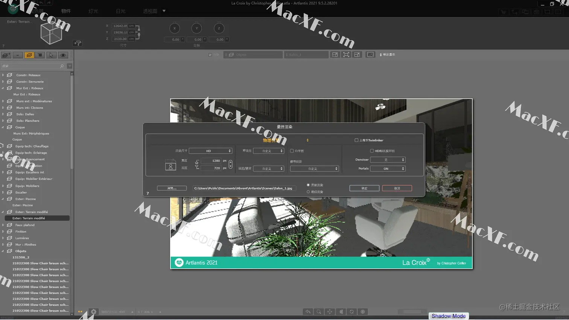Viewport: 569px width, 320px height.
Task: Click the fit-to-frame viewport icon
Action: (346, 55)
